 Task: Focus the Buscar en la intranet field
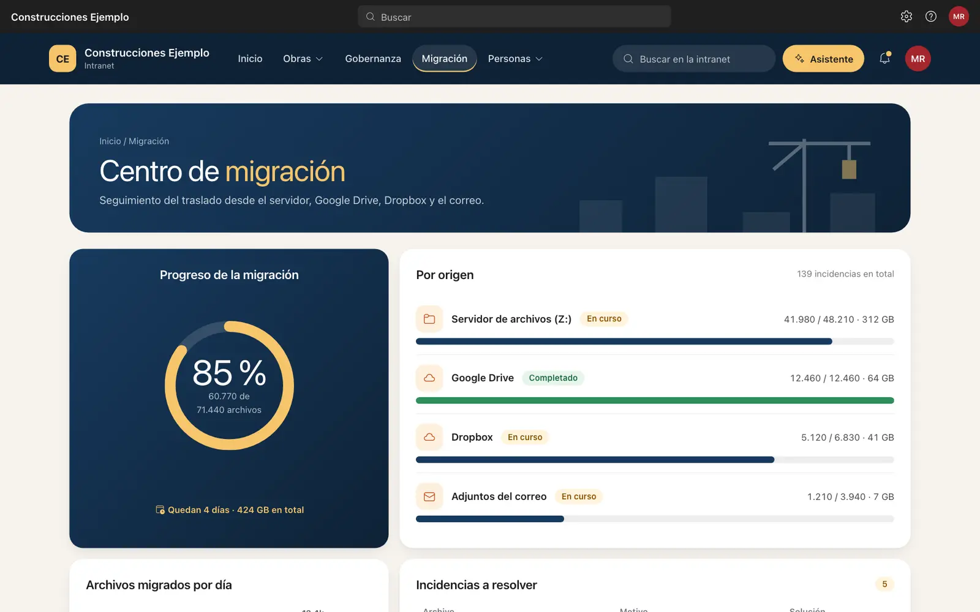[x=694, y=59]
